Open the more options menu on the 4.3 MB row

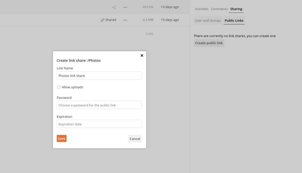(x=125, y=20)
